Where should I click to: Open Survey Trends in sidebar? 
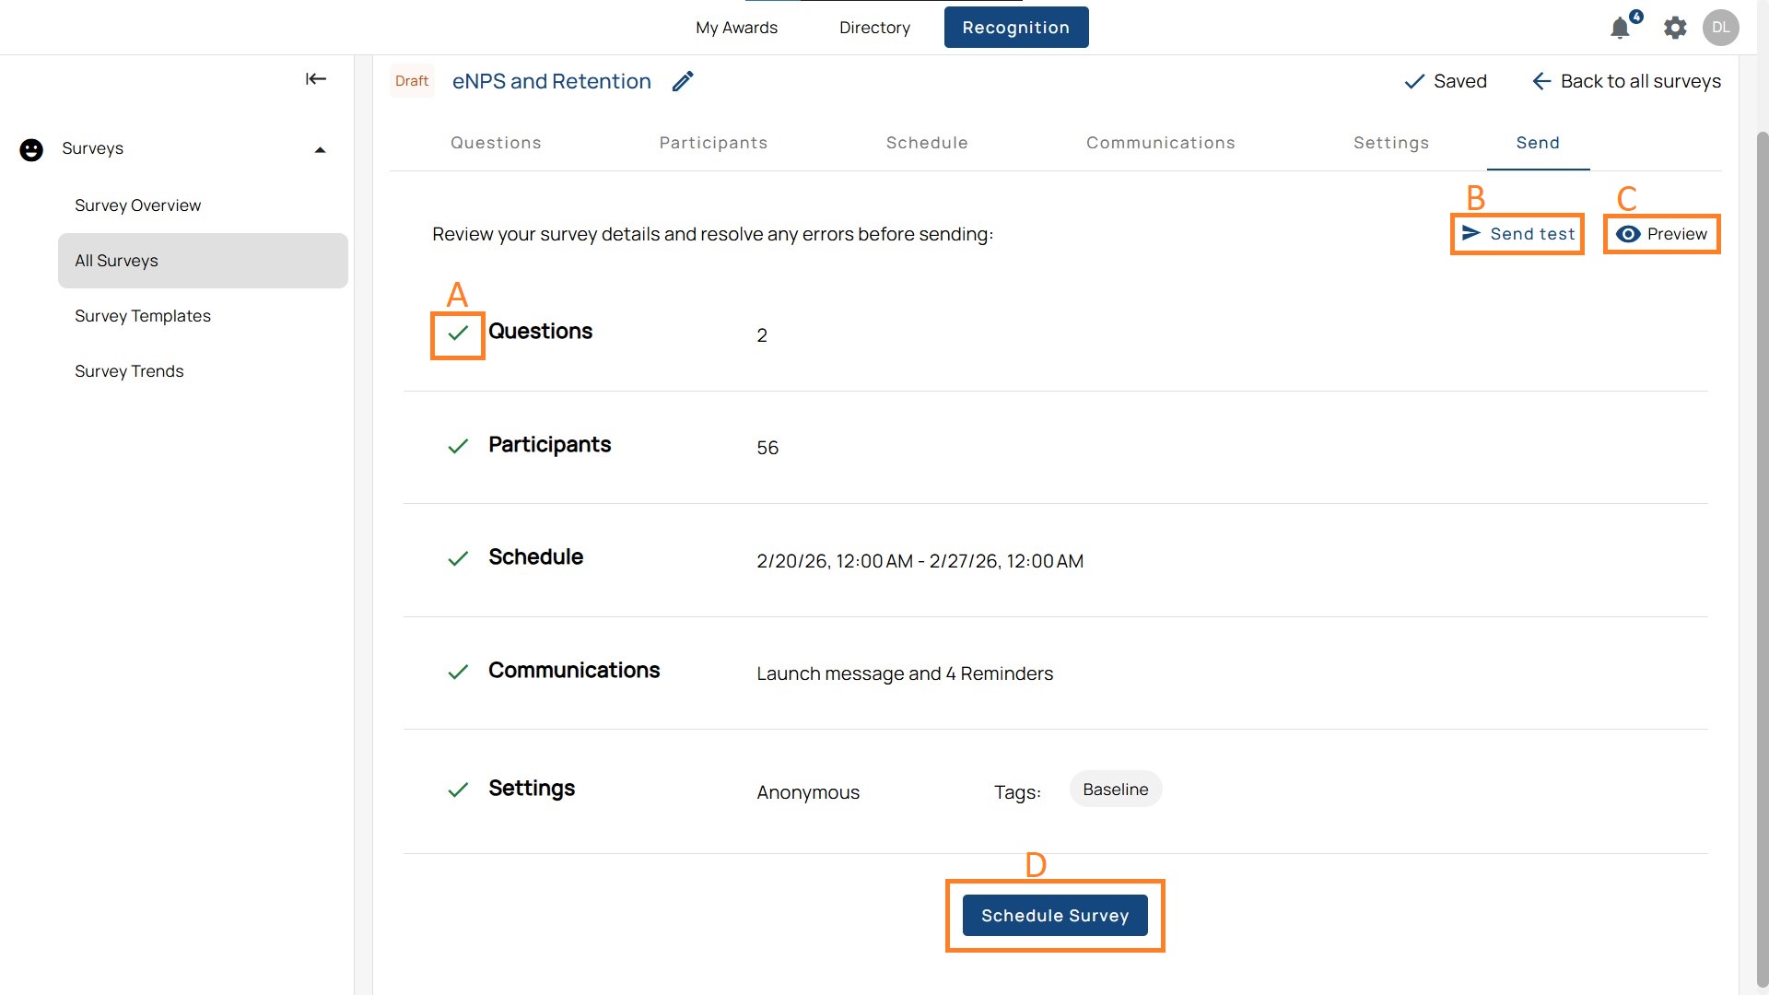203,371
